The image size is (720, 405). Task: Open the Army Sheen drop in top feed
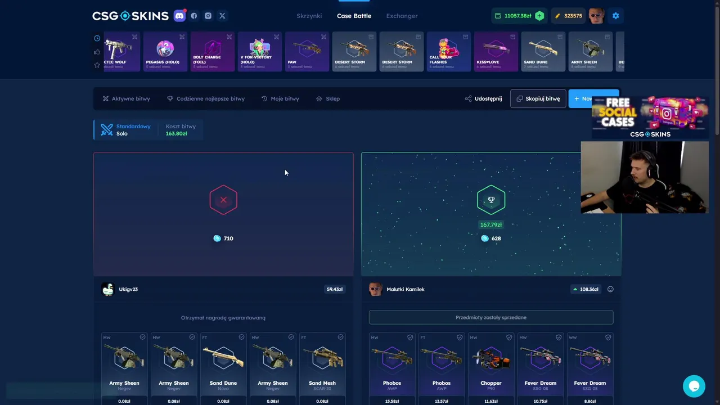(591, 51)
